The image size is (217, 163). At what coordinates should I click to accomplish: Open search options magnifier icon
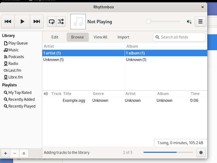pyautogui.click(x=157, y=37)
